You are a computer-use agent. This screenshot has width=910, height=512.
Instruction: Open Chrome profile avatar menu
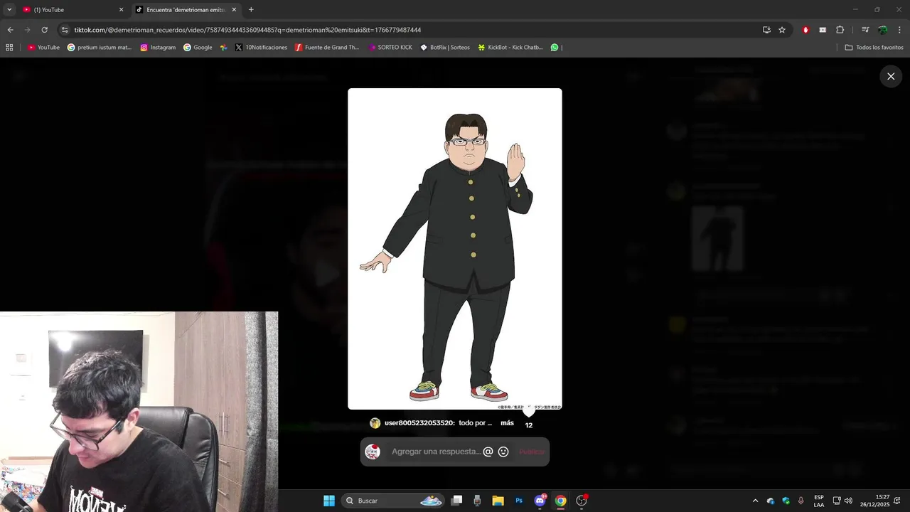pos(882,30)
